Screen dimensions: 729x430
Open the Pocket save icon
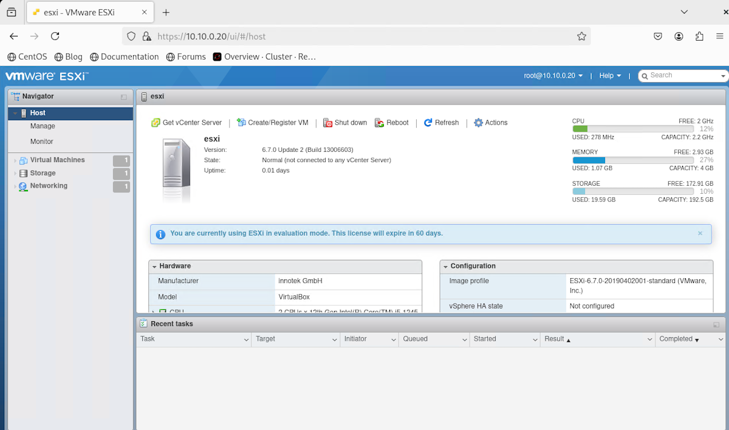tap(658, 36)
